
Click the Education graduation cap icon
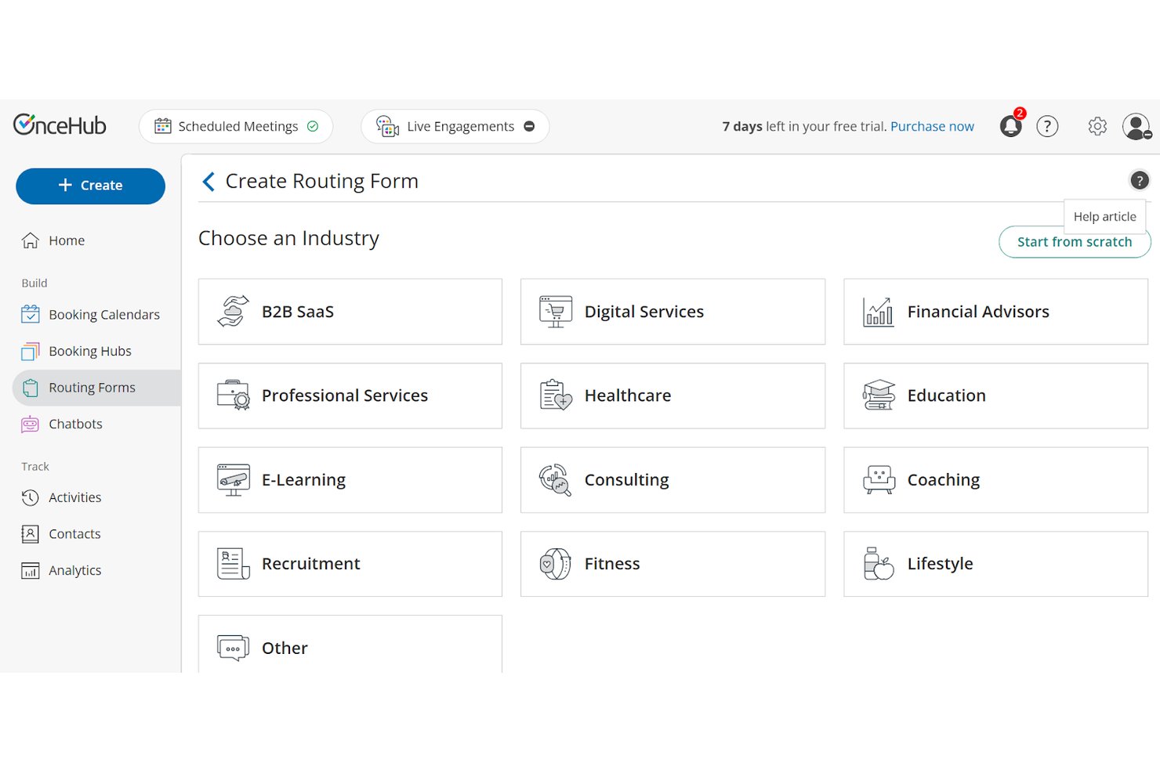pos(879,396)
